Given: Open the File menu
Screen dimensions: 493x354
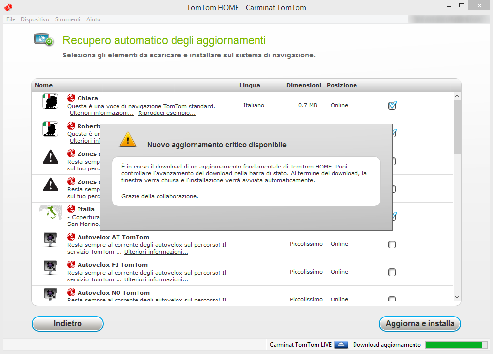Looking at the screenshot, I should tap(11, 19).
